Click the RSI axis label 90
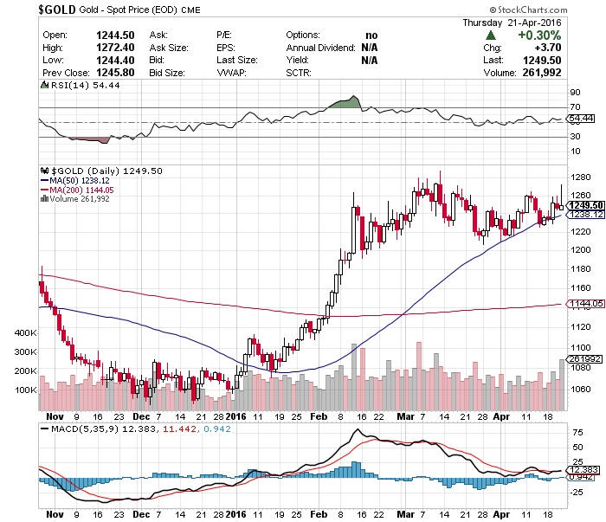 575,93
